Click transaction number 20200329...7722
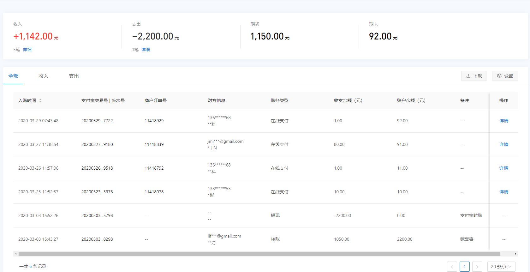The image size is (530, 272). point(97,121)
